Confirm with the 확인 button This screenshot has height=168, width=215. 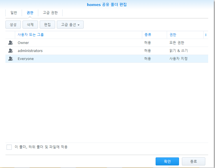pos(167,161)
